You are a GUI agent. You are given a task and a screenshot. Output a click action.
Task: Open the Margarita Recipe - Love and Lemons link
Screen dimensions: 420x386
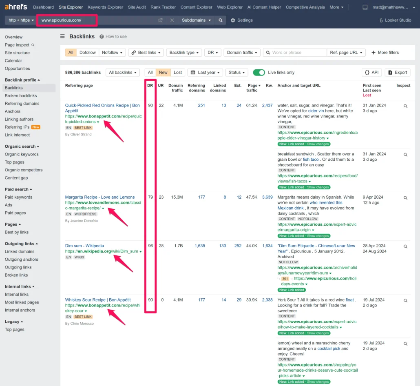click(100, 197)
